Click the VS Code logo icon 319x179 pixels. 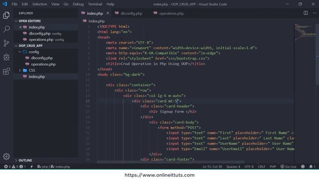point(4,4)
